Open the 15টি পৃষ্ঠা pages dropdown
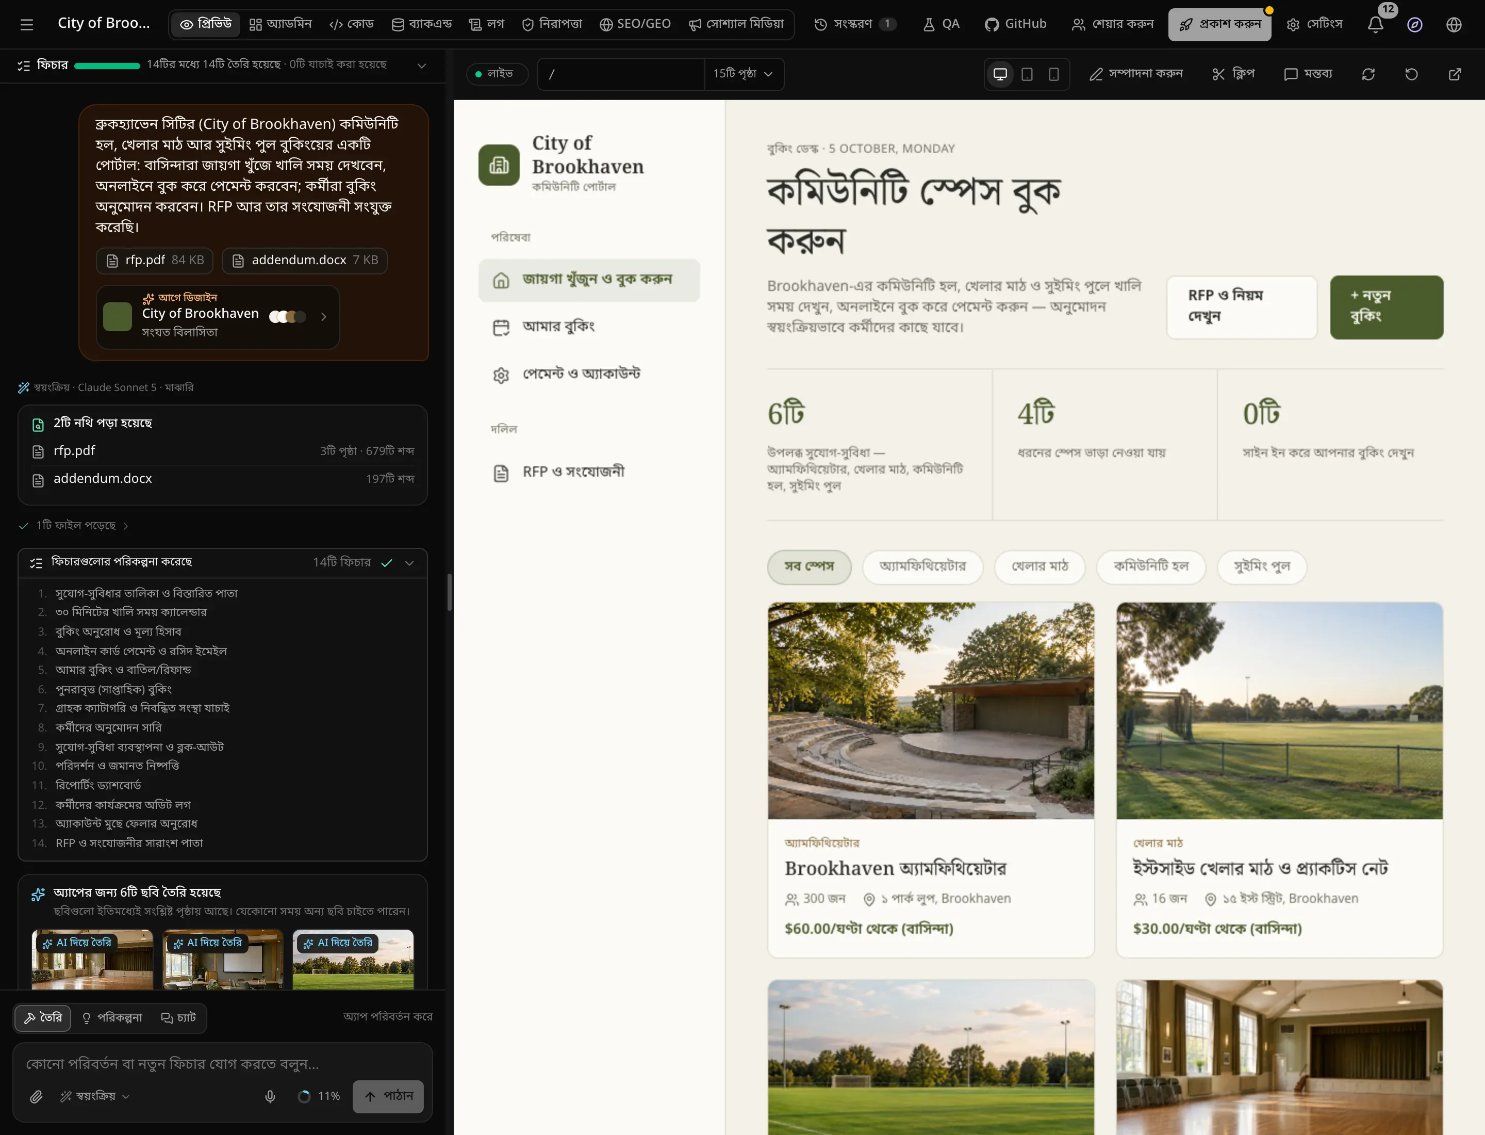Image resolution: width=1485 pixels, height=1135 pixels. point(744,74)
